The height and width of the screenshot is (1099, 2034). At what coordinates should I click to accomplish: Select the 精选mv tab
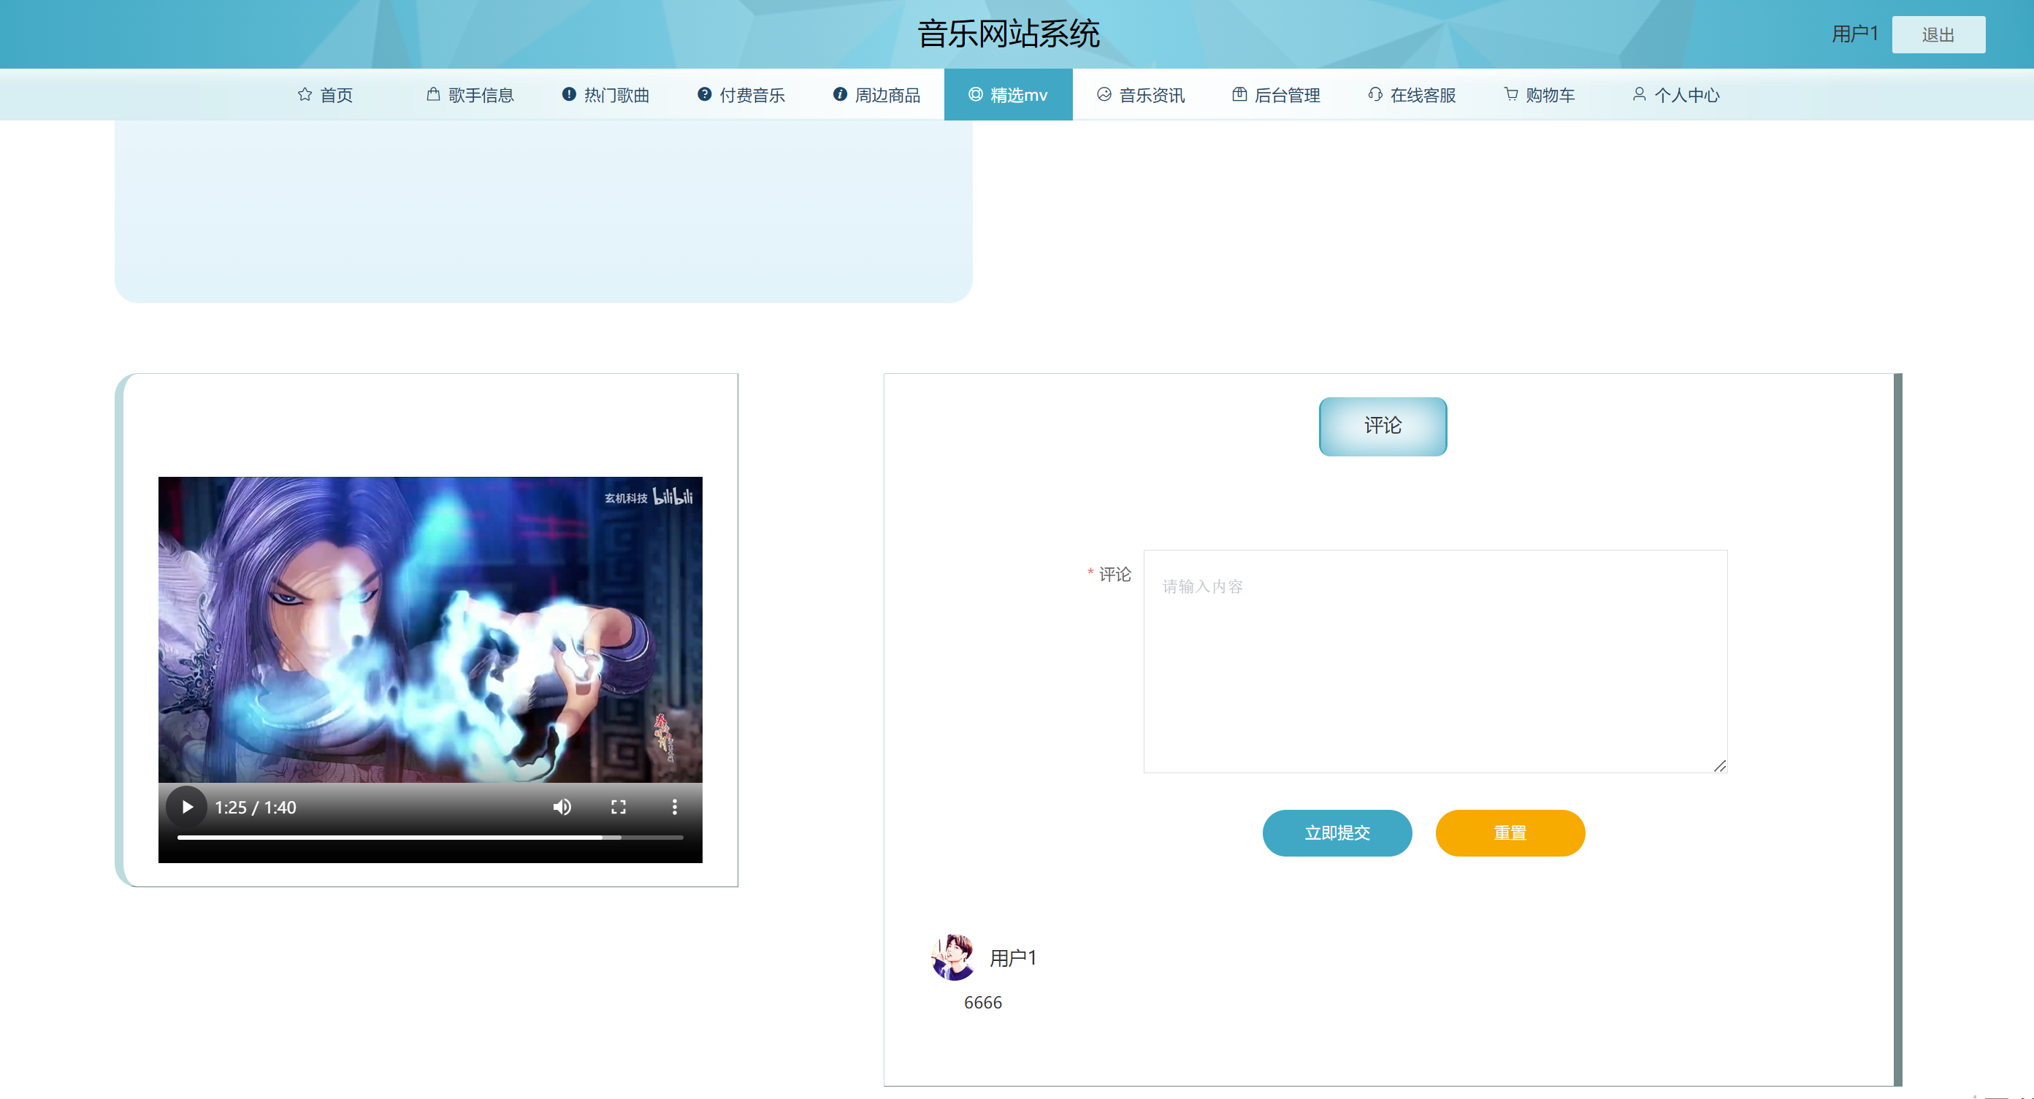[1009, 95]
